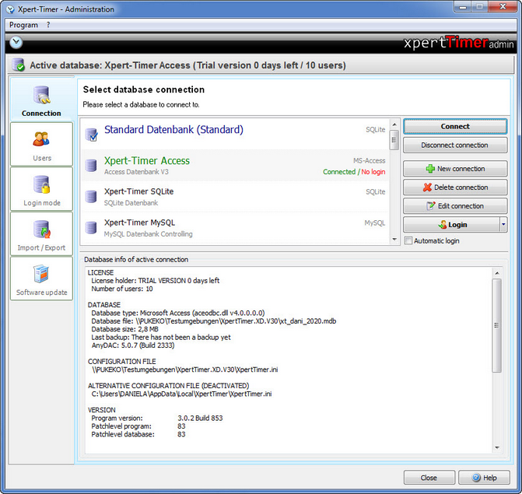Delete the selected connection
The image size is (522, 494).
pos(455,187)
